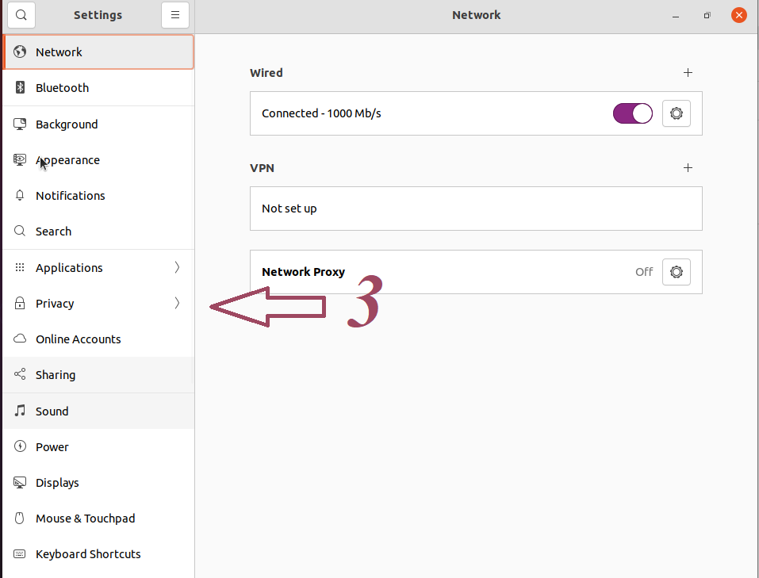This screenshot has width=759, height=578.
Task: Click the Online Accounts cloud icon
Action: click(21, 339)
